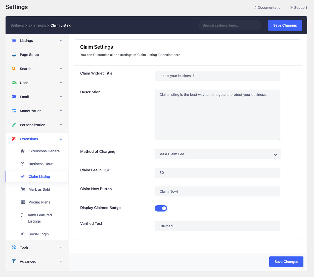314x277 pixels.
Task: Collapse the Extensions section
Action: pos(61,139)
